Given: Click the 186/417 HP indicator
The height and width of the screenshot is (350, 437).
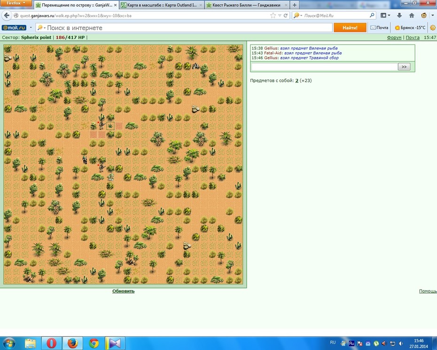Looking at the screenshot, I should pyautogui.click(x=70, y=38).
